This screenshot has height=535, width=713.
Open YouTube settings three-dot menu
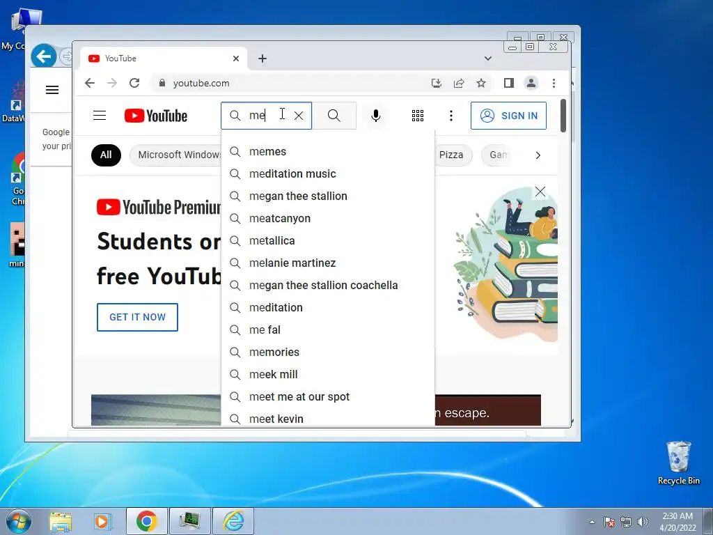pos(451,116)
